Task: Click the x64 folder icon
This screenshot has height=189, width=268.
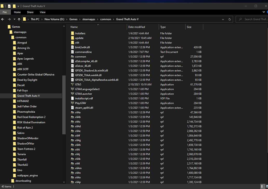Action: point(72,43)
